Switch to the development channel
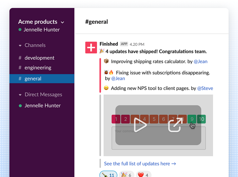Image resolution: width=238 pixels, height=177 pixels. point(39,58)
